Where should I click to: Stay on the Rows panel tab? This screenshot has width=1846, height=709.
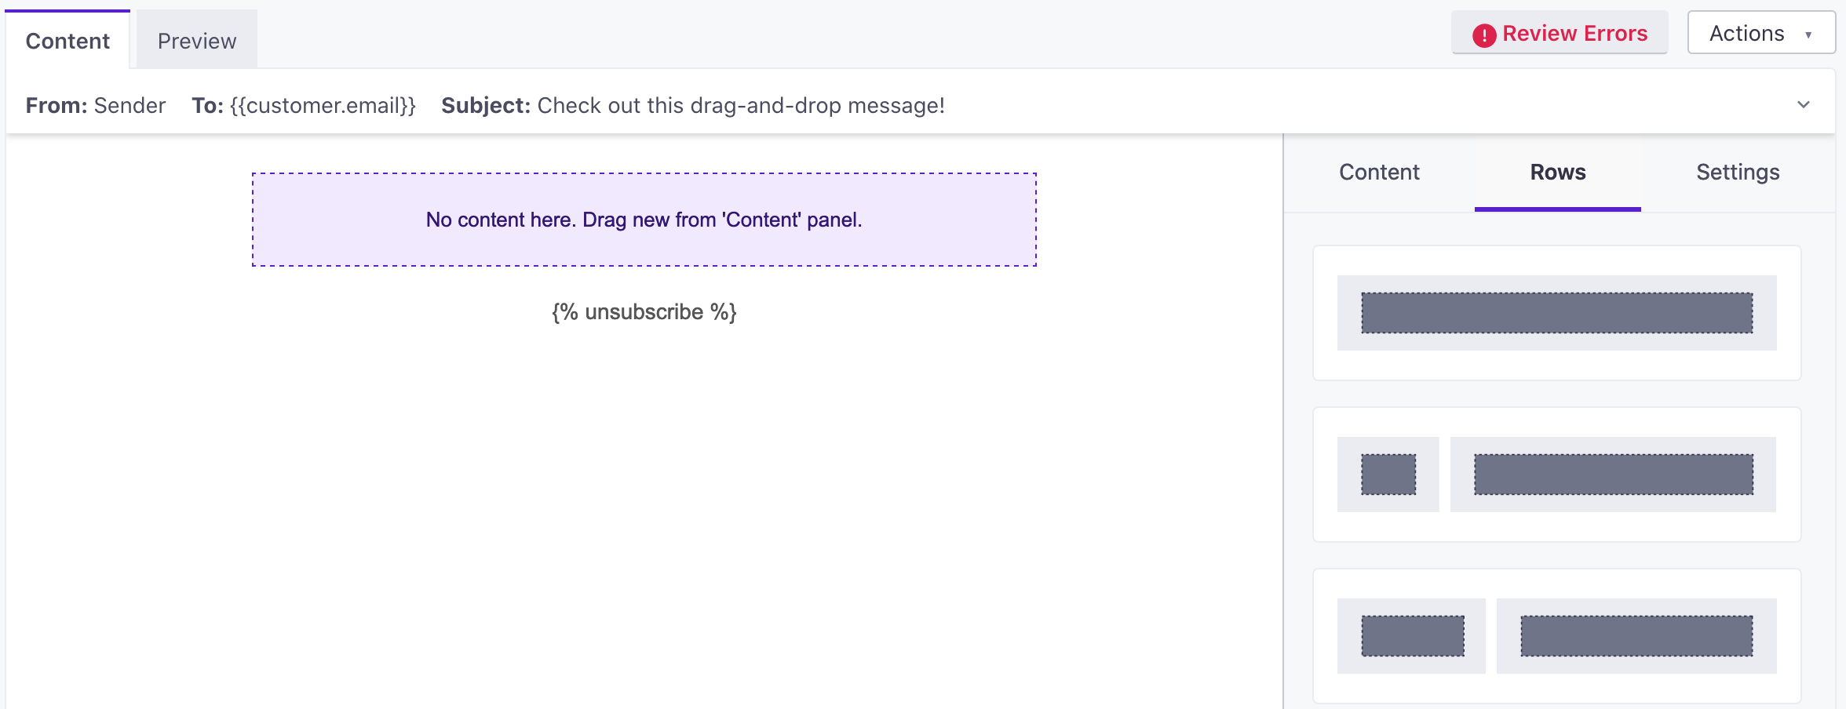point(1557,172)
